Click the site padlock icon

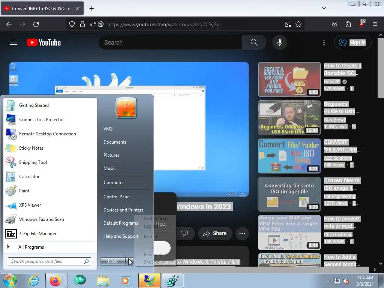pos(82,24)
